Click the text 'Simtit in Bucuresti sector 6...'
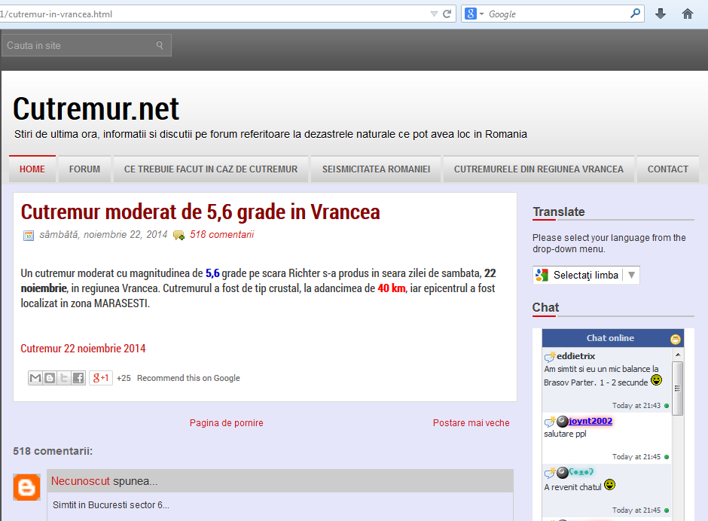This screenshot has width=708, height=521. (111, 505)
